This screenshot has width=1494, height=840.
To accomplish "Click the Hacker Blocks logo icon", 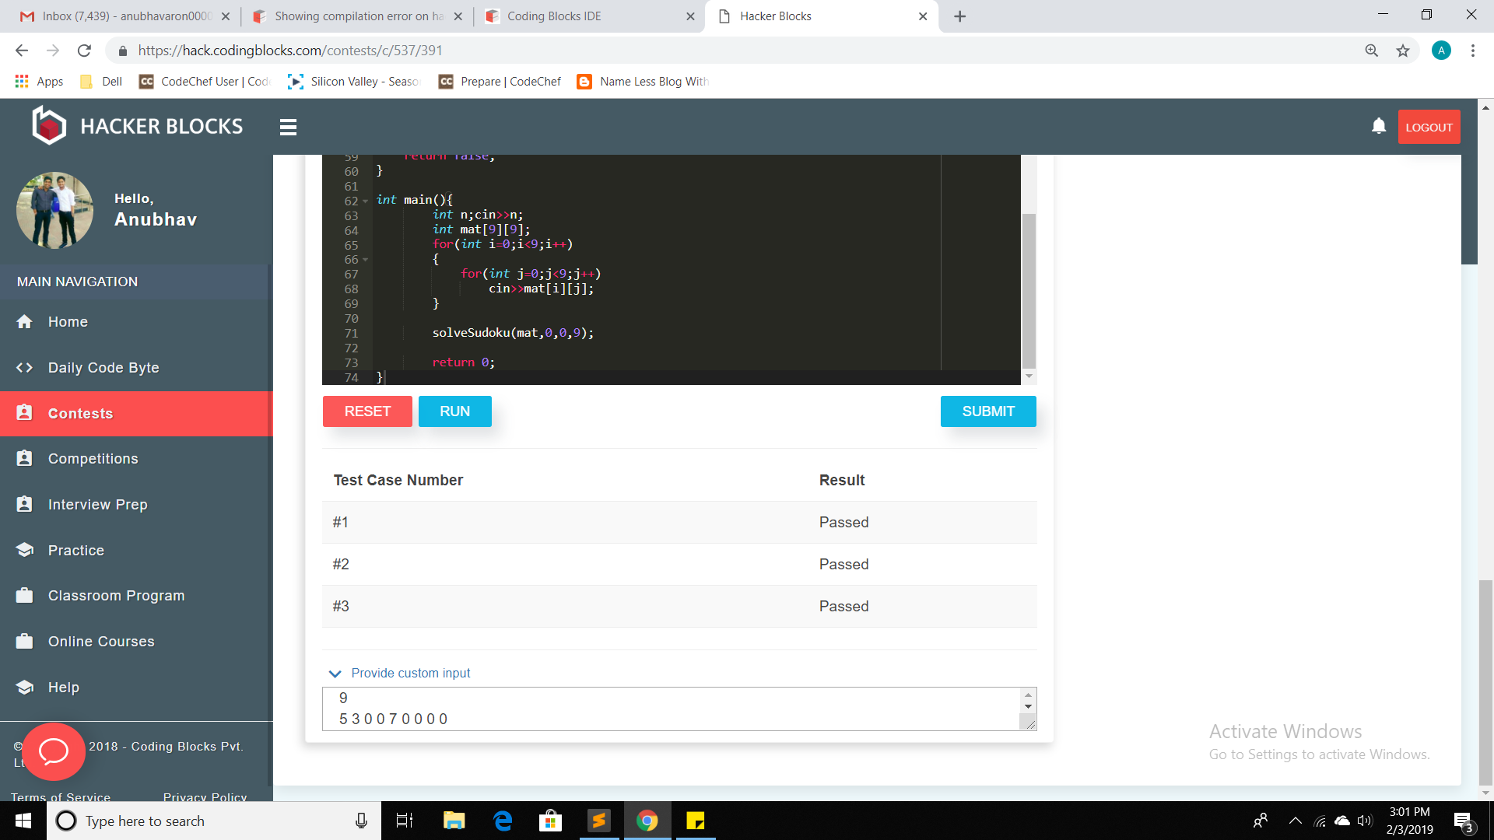I will [49, 126].
